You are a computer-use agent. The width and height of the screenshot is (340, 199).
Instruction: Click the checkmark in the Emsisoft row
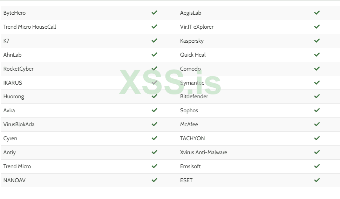point(317,166)
